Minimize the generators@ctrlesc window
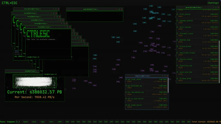The width and height of the screenshot is (221, 124). (213, 7)
